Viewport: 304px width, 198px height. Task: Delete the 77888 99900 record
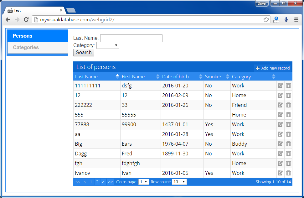[288, 124]
